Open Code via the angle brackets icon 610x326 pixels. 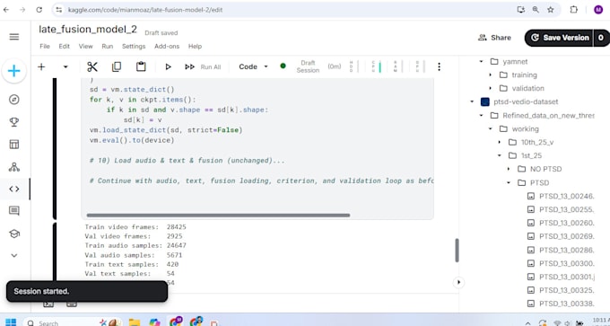tap(14, 189)
